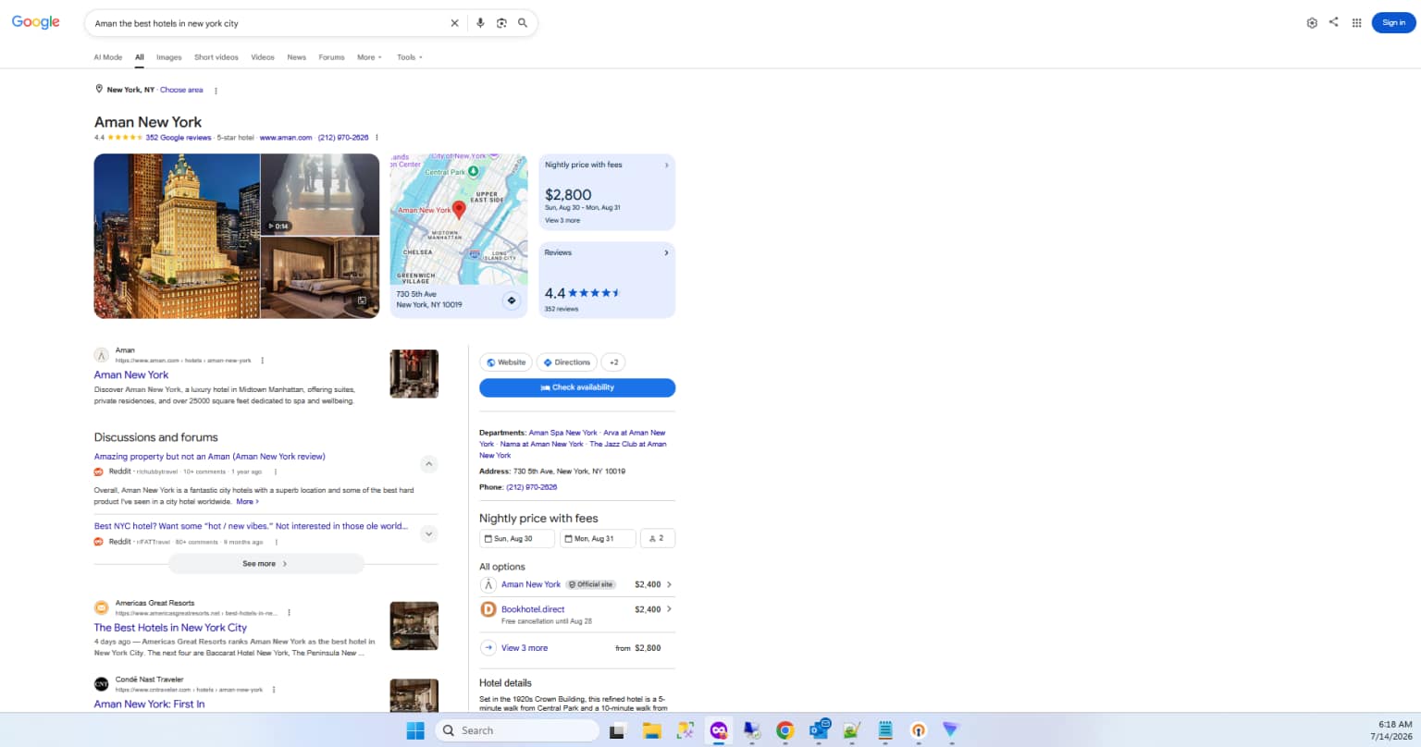The image size is (1421, 747).
Task: Clear the search box text
Action: (454, 23)
